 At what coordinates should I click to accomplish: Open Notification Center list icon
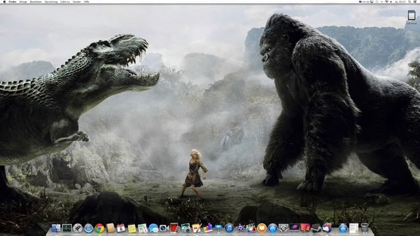tap(415, 1)
